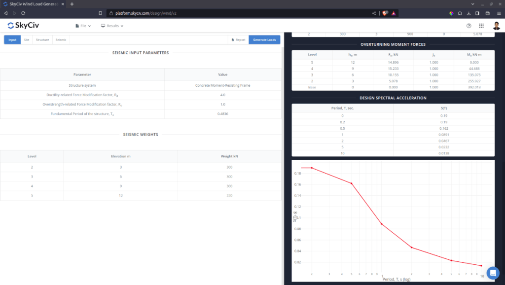Open the Fundamental Period of the structure link
Image resolution: width=505 pixels, height=285 pixels.
(x=81, y=113)
